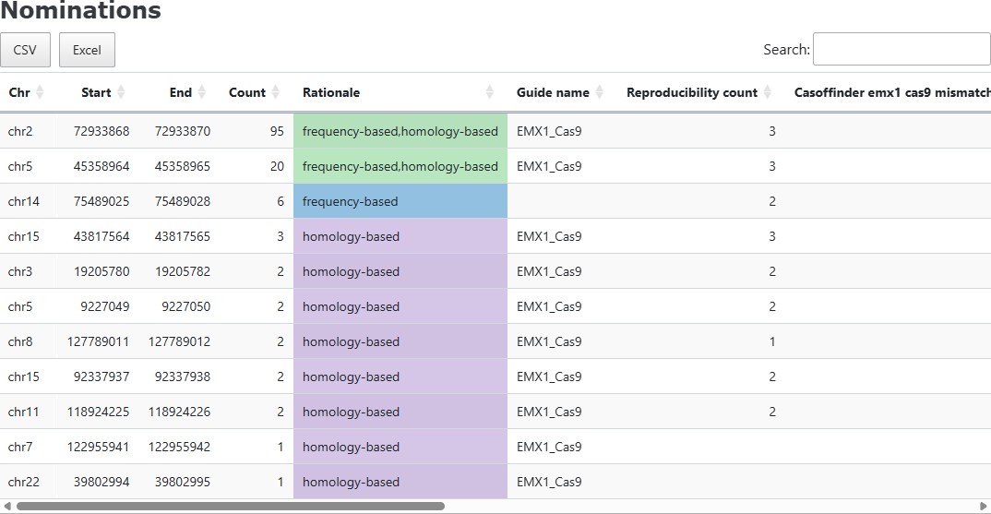Click the Reproducibility count header label

[692, 92]
